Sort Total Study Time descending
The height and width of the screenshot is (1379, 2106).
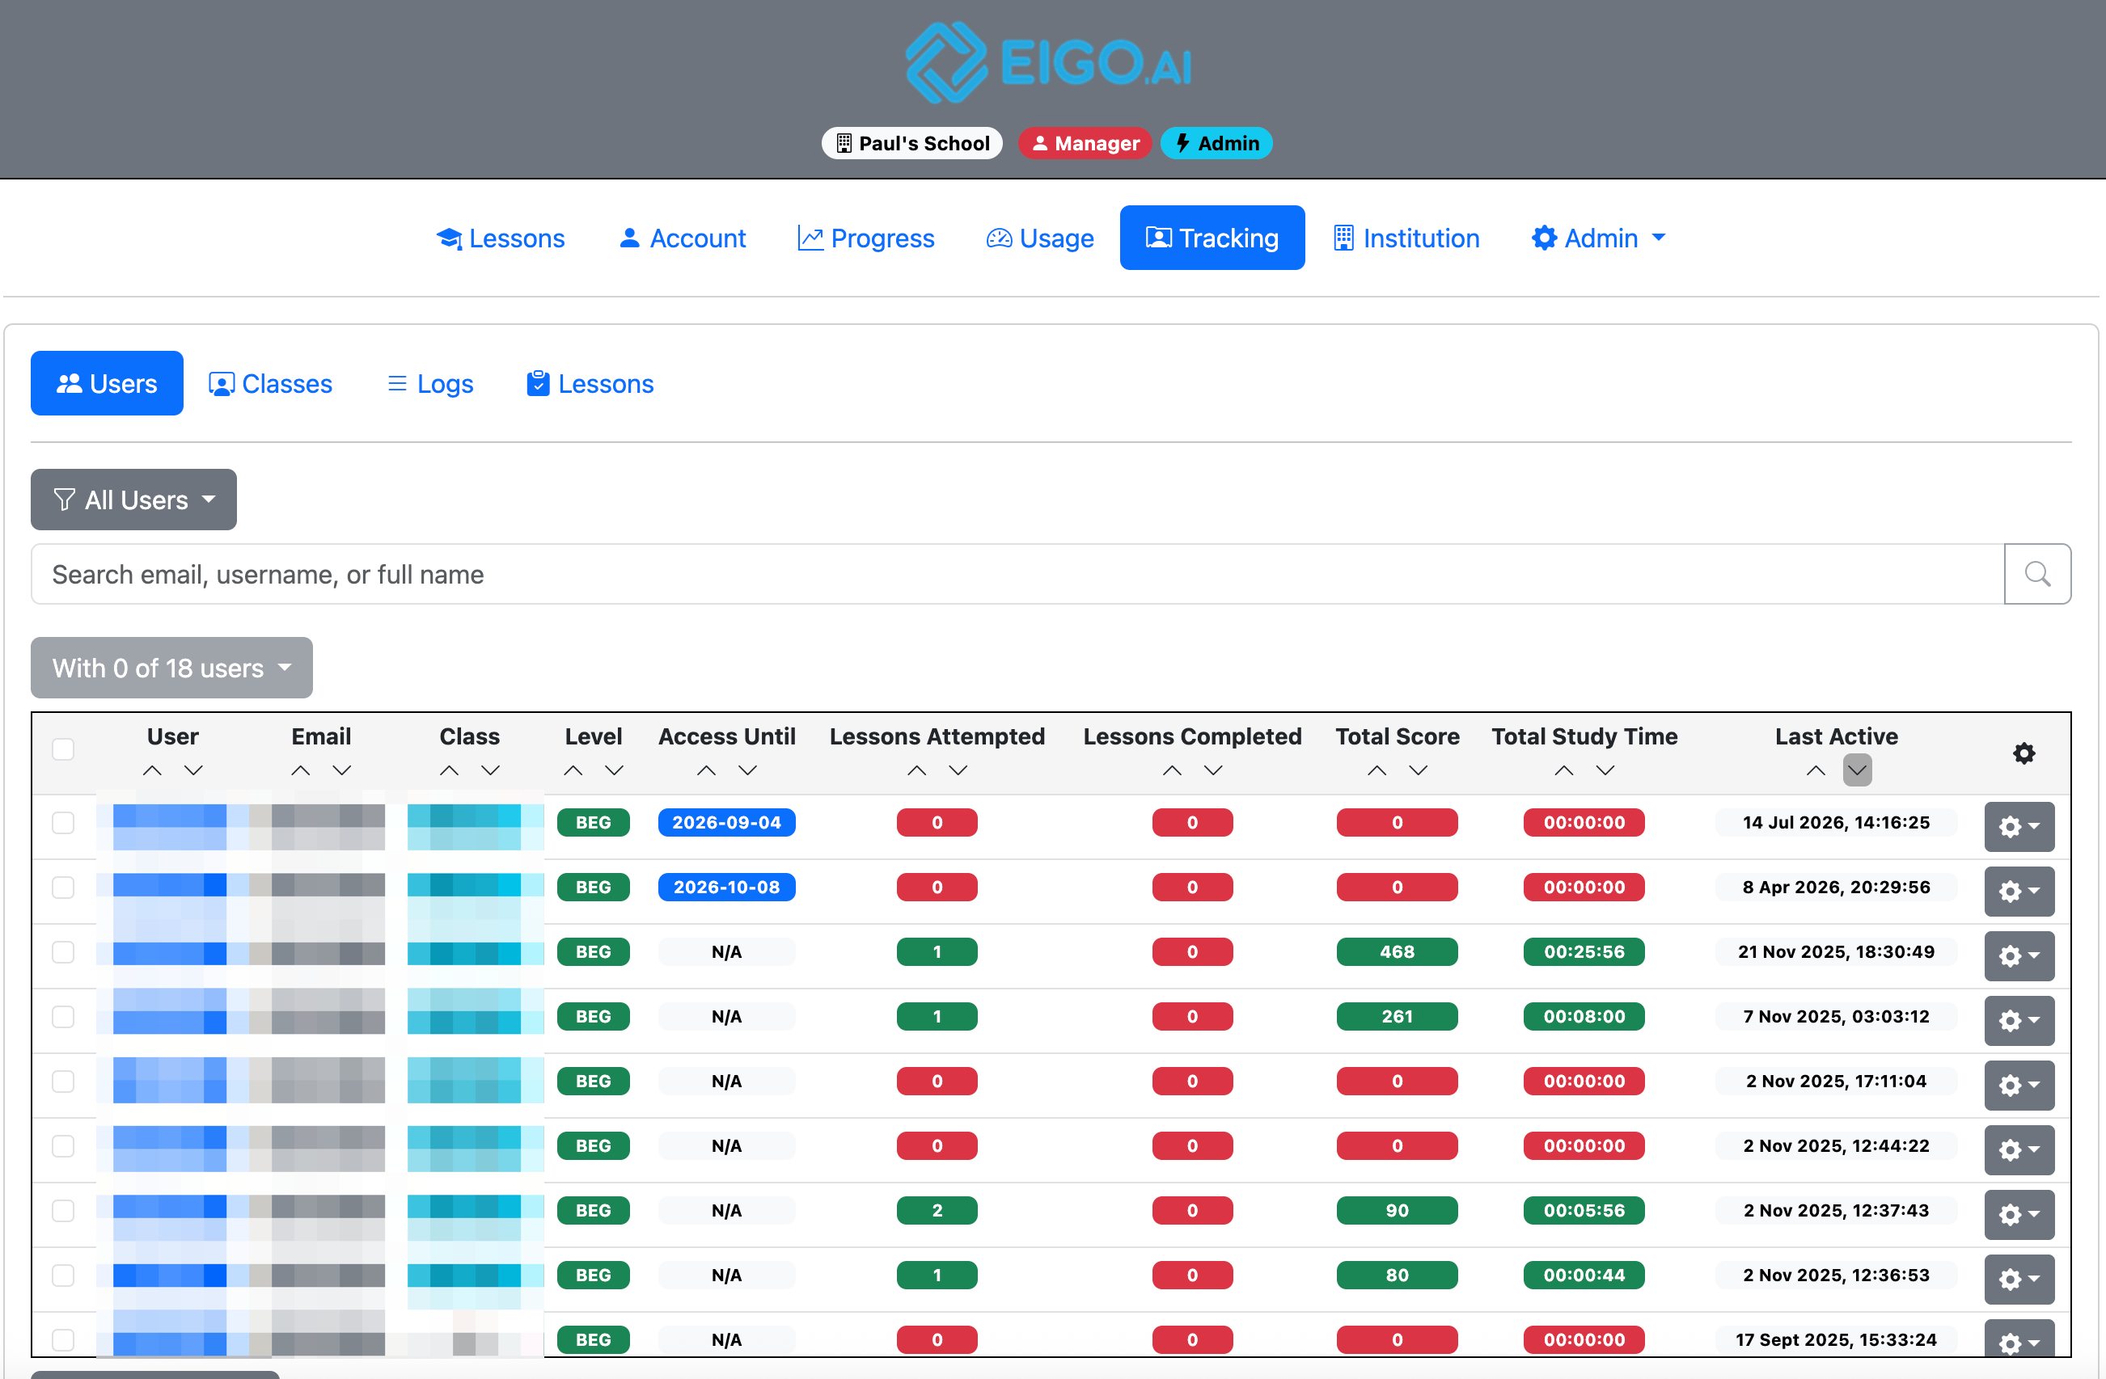(x=1606, y=770)
